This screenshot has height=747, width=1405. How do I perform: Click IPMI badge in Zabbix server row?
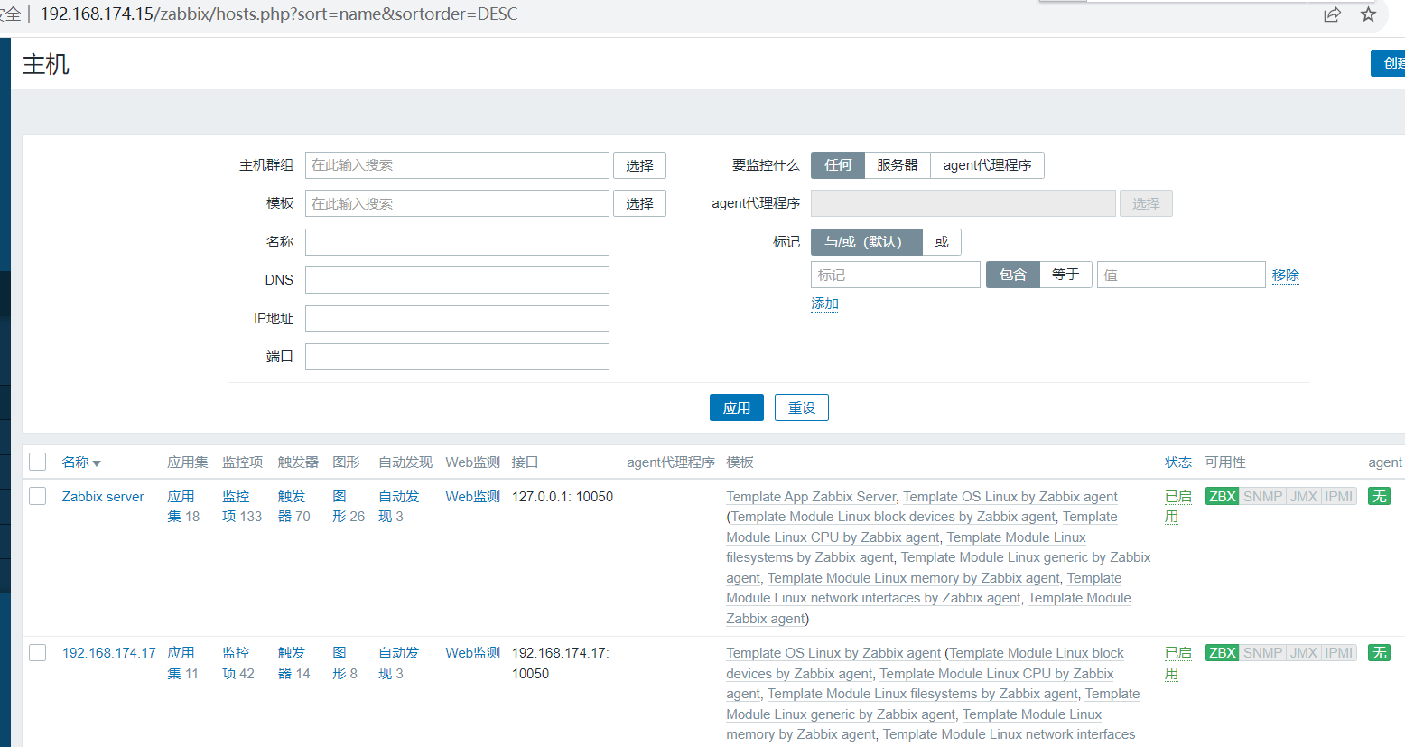pyautogui.click(x=1339, y=496)
